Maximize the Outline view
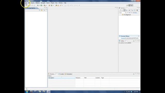The height and width of the screenshot is (93, 165). 139,41
